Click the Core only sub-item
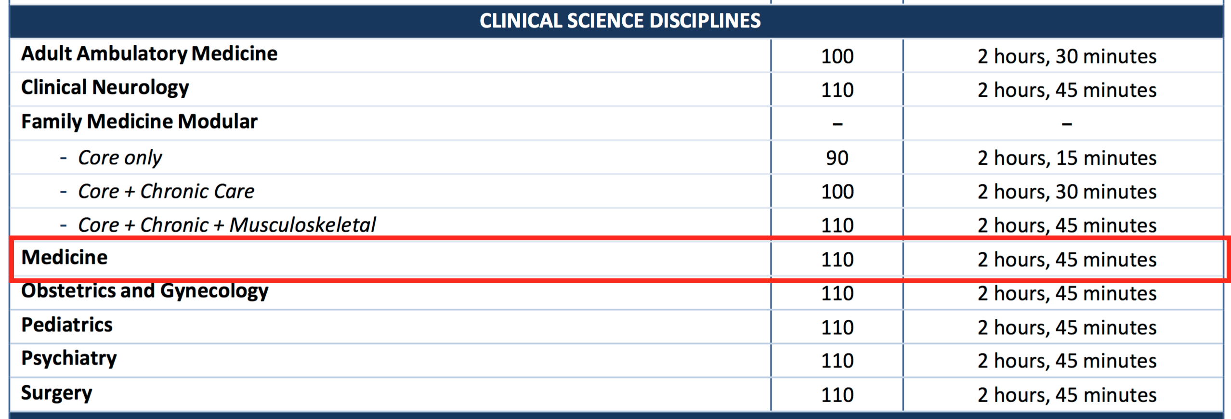1231x419 pixels. pyautogui.click(x=120, y=157)
